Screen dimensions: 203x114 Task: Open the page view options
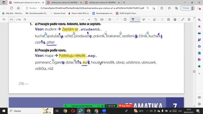pyautogui.click(x=109, y=20)
